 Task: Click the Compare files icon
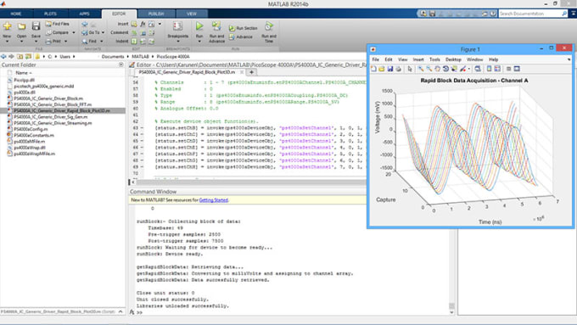[x=48, y=32]
